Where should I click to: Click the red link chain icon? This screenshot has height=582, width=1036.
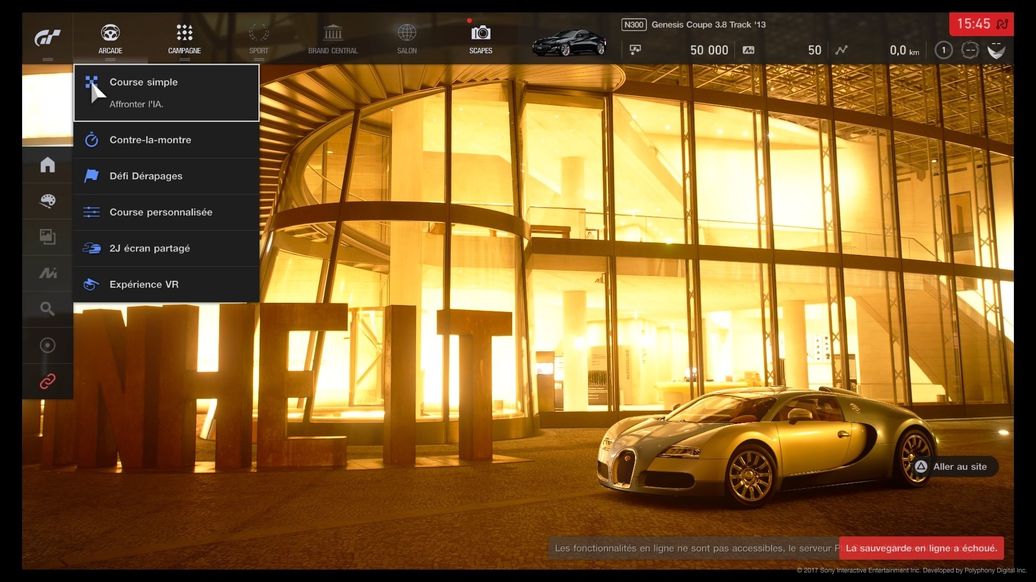point(47,382)
